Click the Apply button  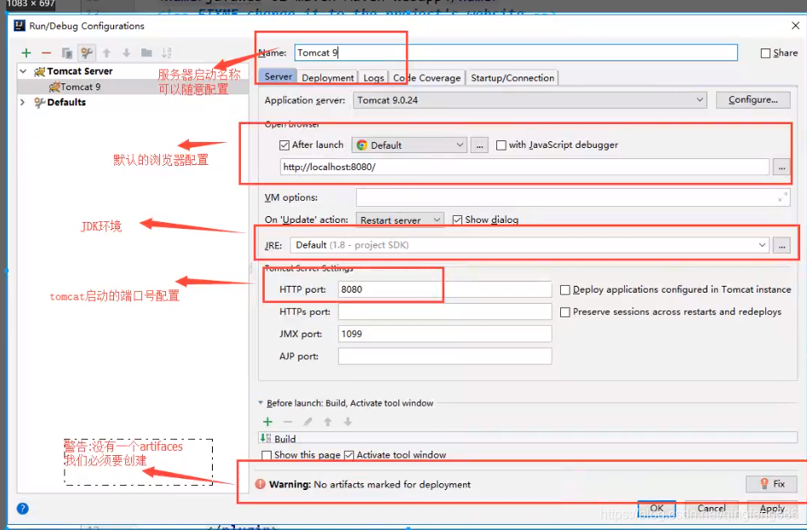(772, 509)
